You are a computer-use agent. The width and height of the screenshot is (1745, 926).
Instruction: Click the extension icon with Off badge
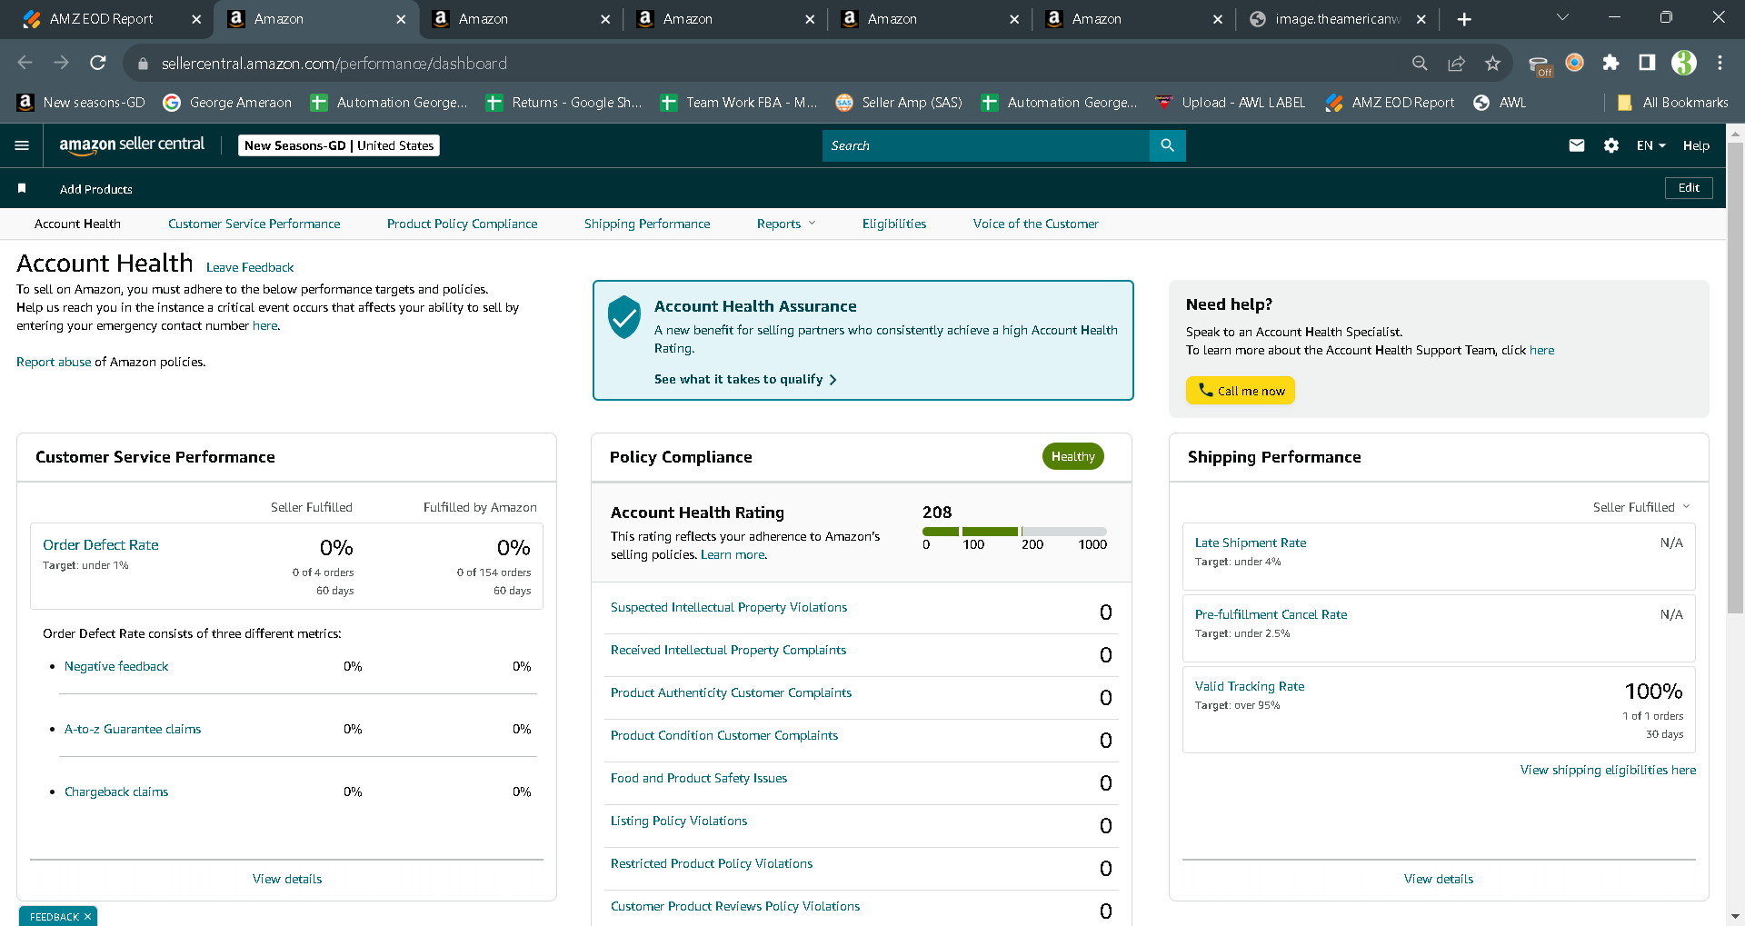click(1540, 65)
